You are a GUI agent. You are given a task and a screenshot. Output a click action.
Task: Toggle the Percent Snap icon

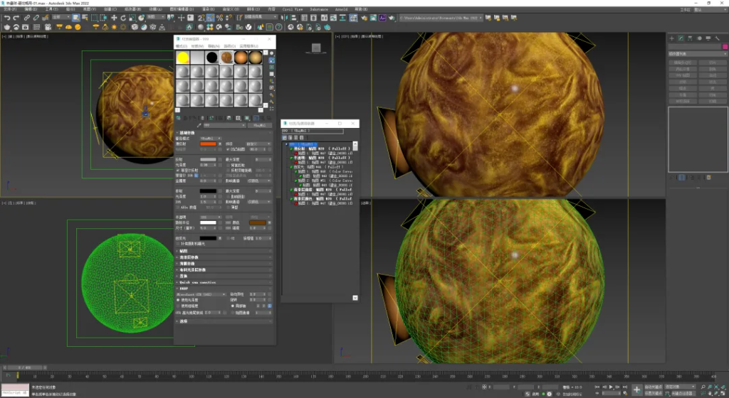click(219, 18)
